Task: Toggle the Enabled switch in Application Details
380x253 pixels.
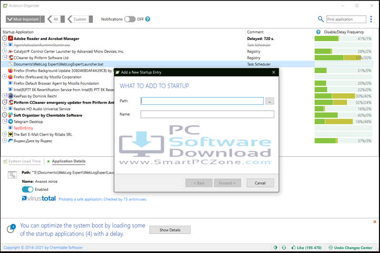Action: pos(27,189)
